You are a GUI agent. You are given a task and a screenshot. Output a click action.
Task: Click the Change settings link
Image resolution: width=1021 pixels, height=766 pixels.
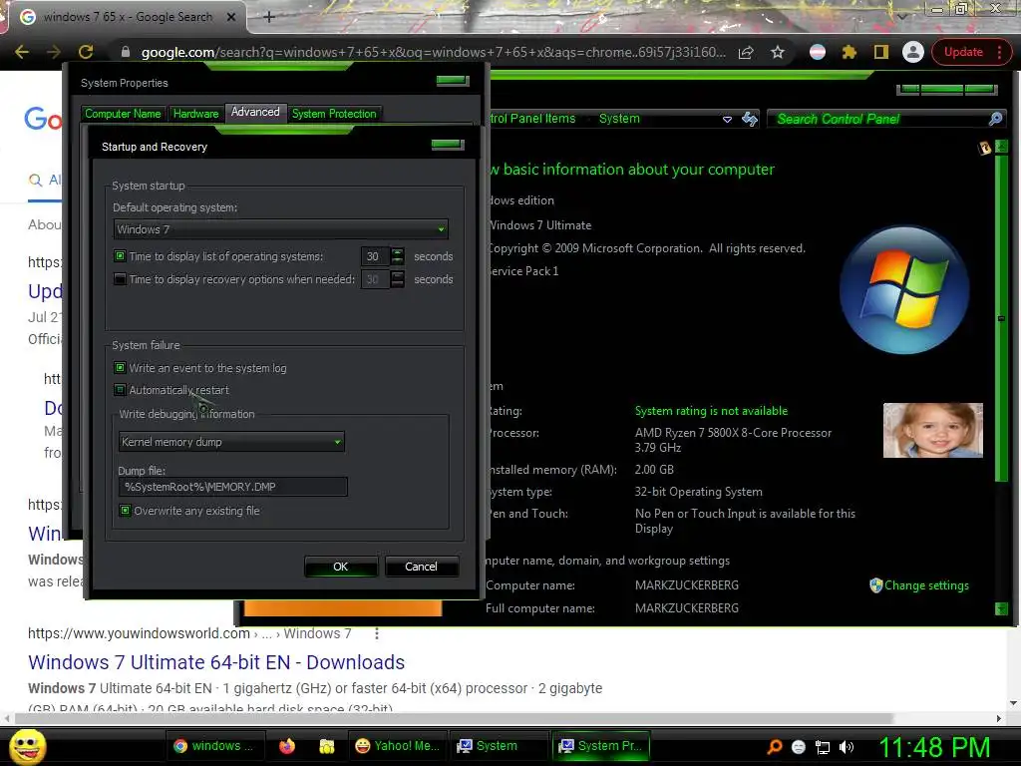point(926,584)
